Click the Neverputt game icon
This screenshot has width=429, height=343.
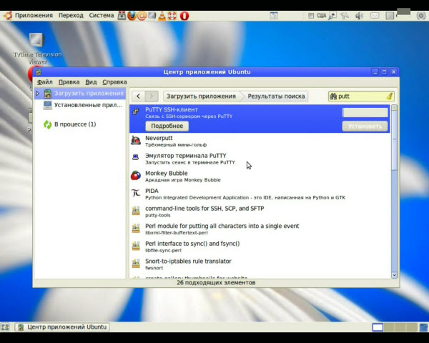[136, 141]
